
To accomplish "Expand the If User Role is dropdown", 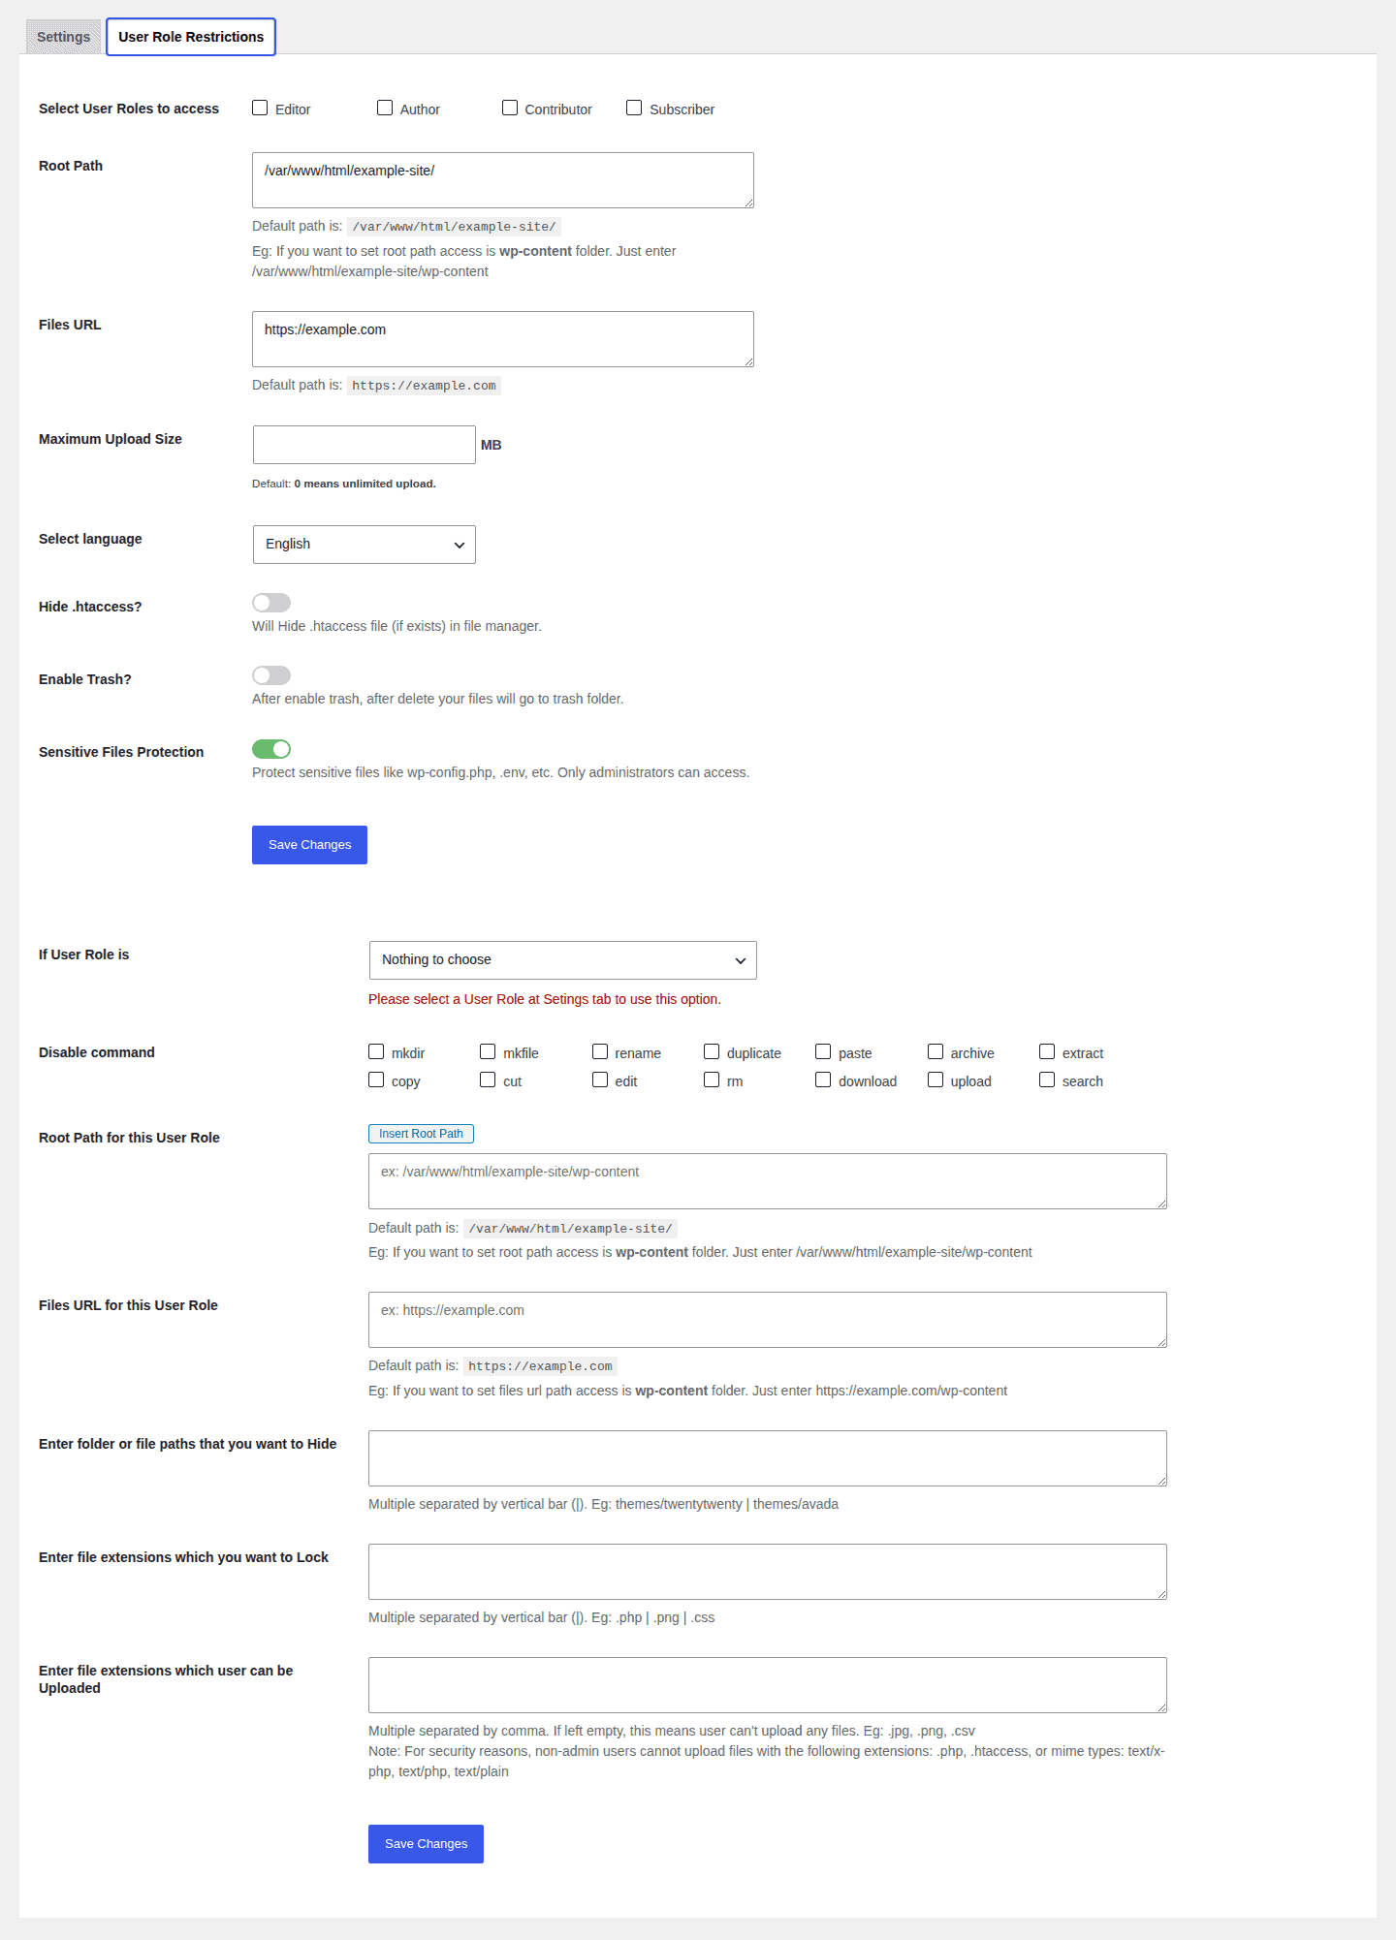I will pyautogui.click(x=563, y=960).
